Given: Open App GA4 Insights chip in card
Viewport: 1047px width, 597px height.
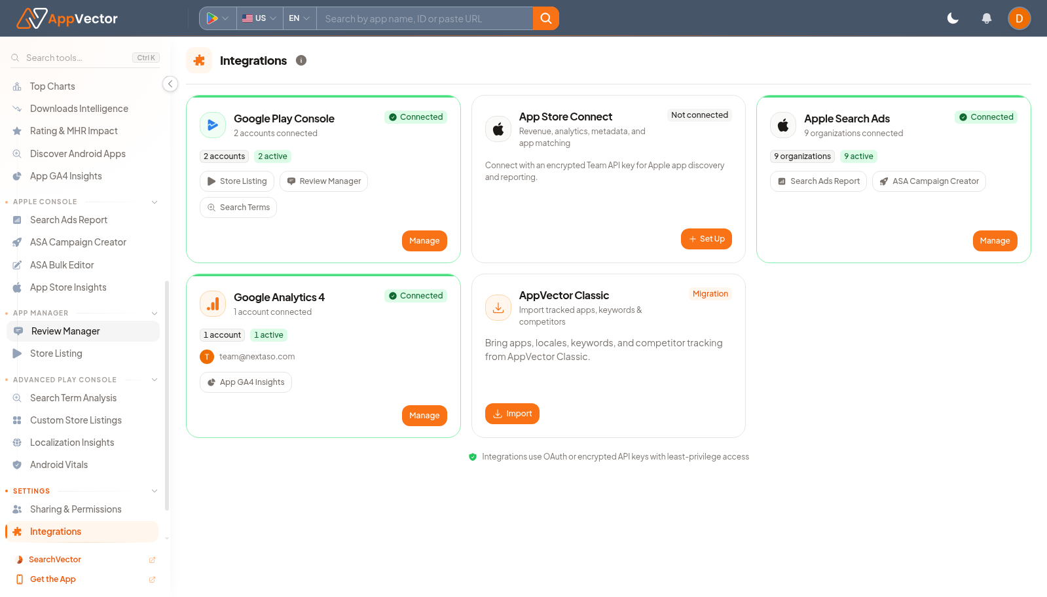Looking at the screenshot, I should pos(246,382).
